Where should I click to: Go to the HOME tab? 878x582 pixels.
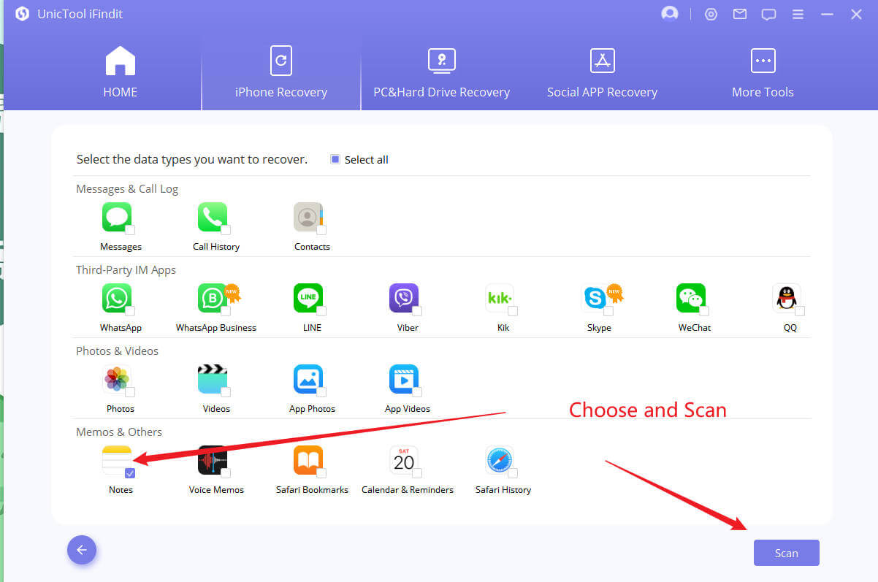121,73
